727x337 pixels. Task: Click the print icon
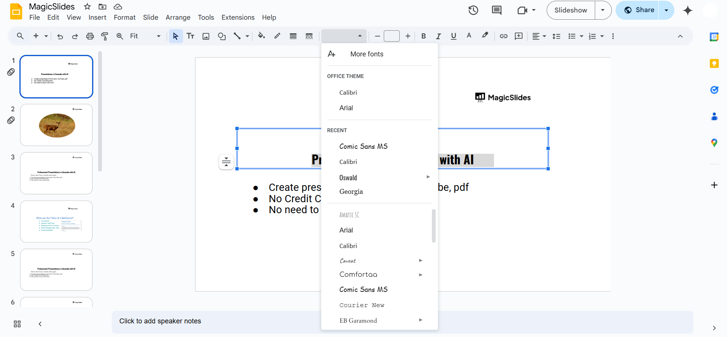click(x=90, y=36)
